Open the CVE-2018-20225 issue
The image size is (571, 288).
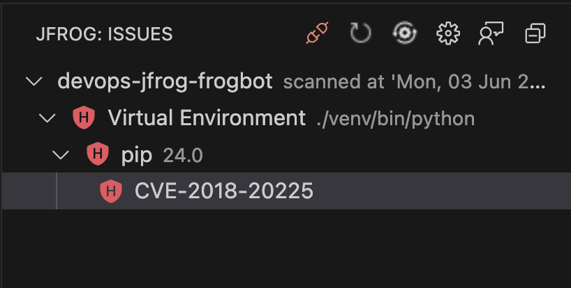point(223,191)
